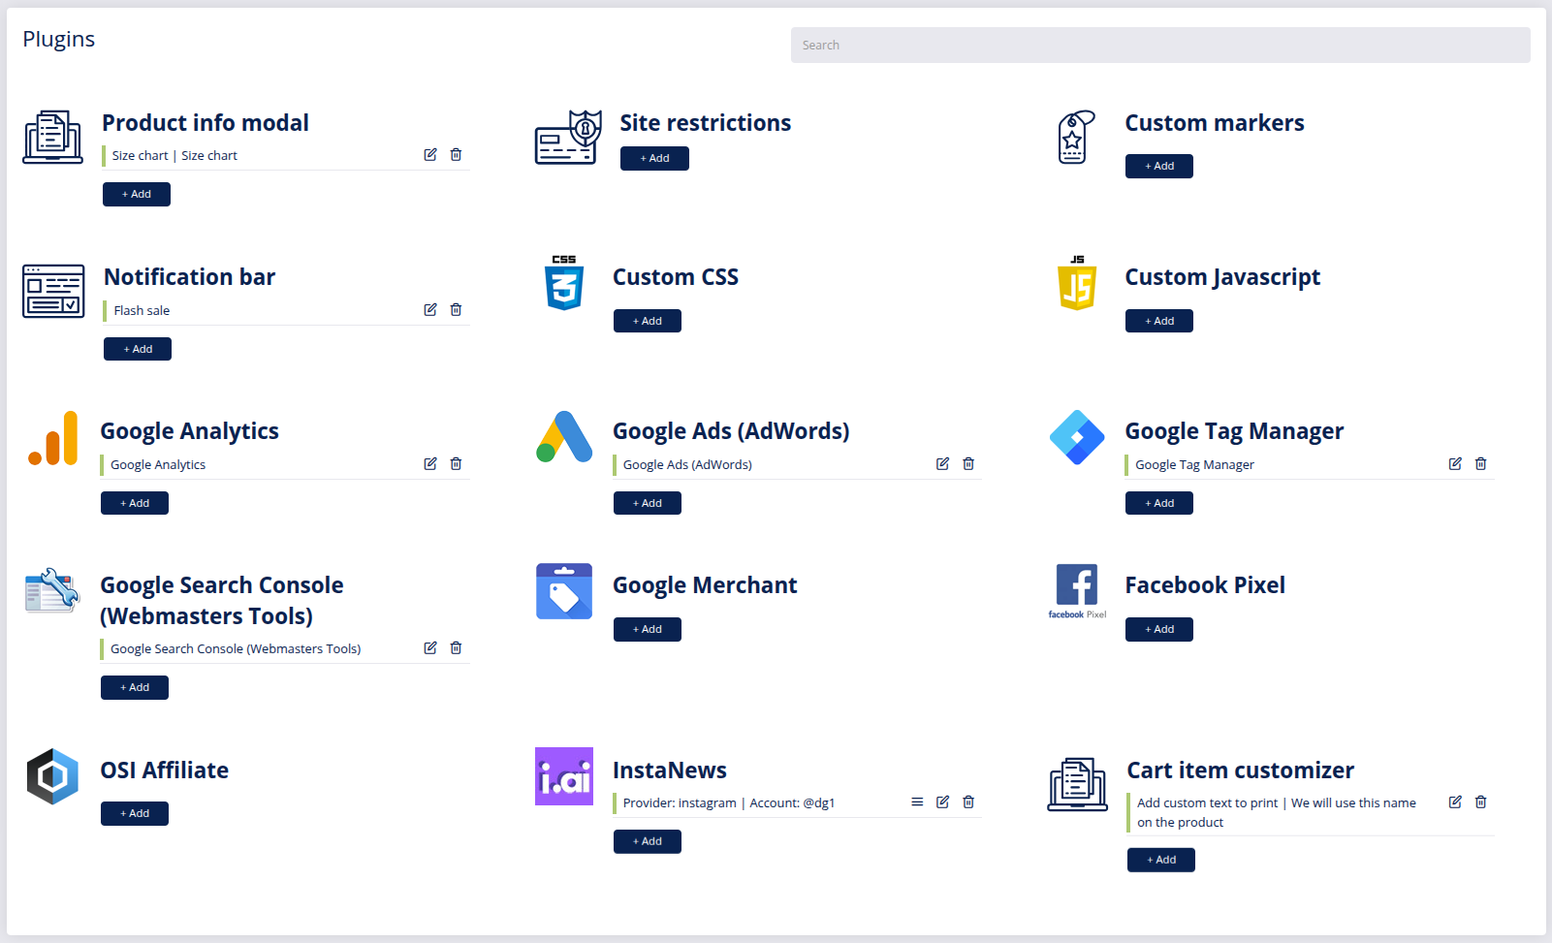This screenshot has height=943, width=1552.
Task: Edit the Flash sale notification entry
Action: point(430,310)
